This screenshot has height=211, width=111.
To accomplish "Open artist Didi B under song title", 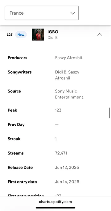I will click(52, 38).
